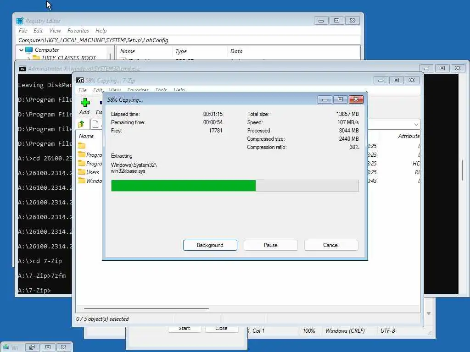Image resolution: width=470 pixels, height=352 pixels.
Task: Click Data column header in Registry Editor
Action: coord(236,51)
